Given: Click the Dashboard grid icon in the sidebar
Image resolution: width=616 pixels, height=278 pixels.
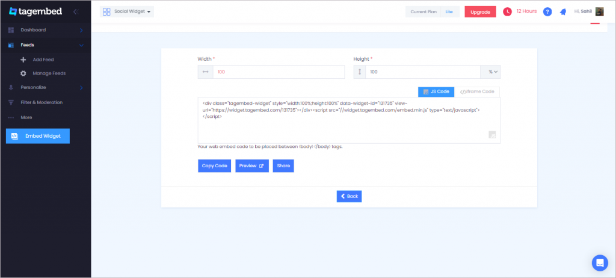Looking at the screenshot, I should click(11, 30).
